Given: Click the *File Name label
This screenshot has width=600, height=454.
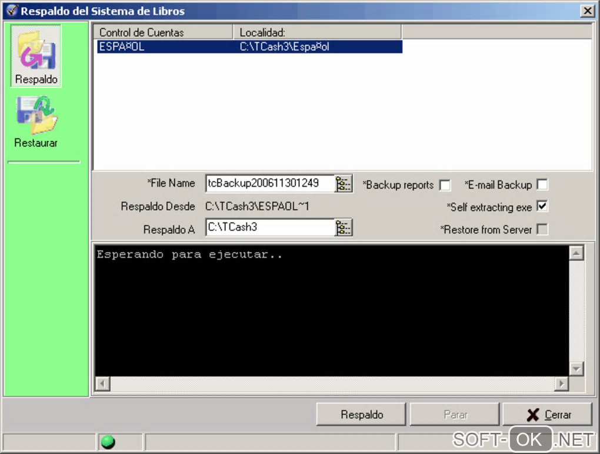Looking at the screenshot, I should point(171,183).
